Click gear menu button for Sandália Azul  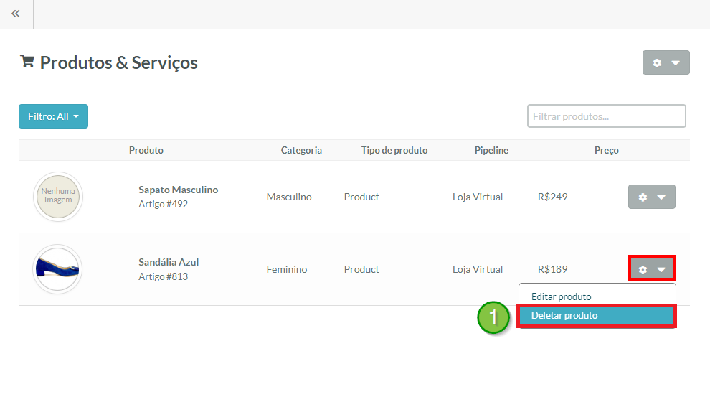point(651,269)
